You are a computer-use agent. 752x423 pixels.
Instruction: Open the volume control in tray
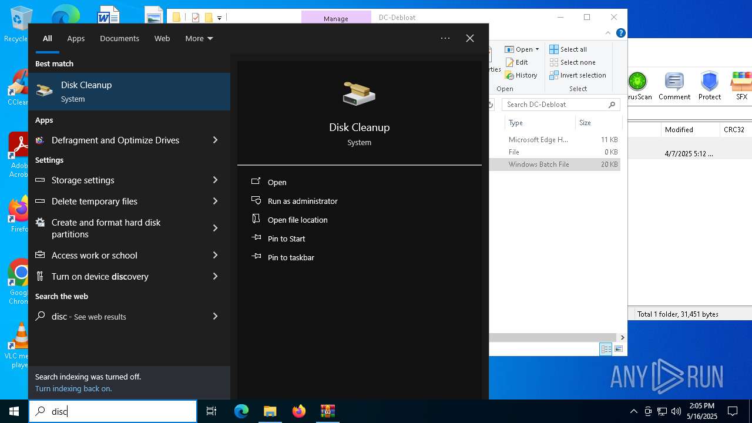tap(676, 411)
